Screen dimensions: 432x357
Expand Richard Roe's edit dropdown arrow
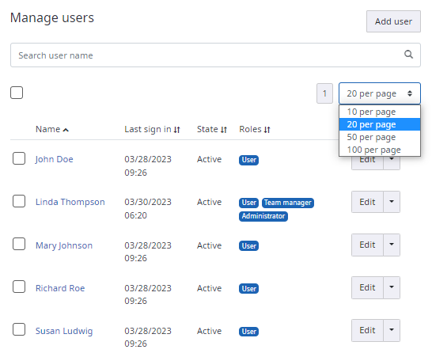click(x=392, y=287)
